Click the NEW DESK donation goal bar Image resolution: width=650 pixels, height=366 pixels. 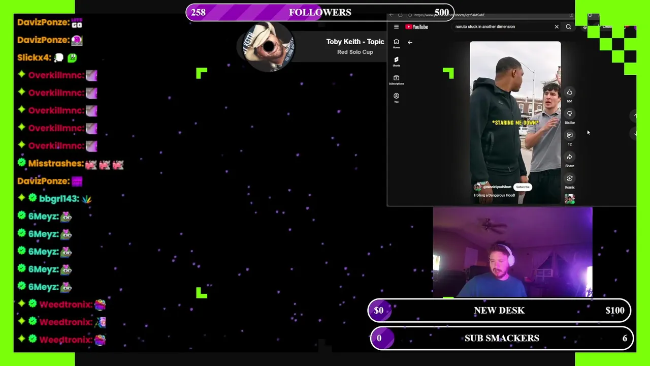pos(499,311)
